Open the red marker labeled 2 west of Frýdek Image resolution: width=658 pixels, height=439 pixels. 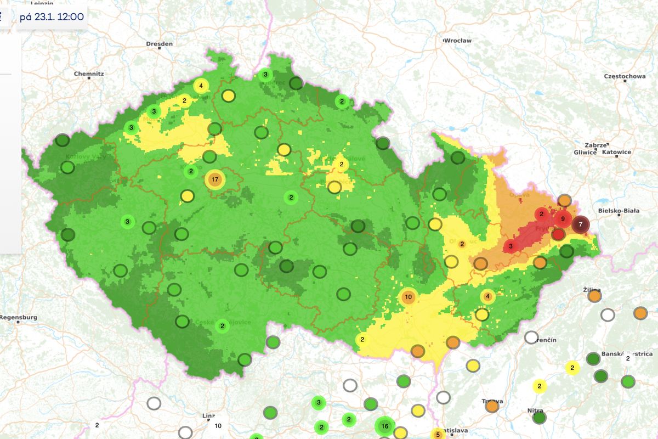(x=541, y=214)
